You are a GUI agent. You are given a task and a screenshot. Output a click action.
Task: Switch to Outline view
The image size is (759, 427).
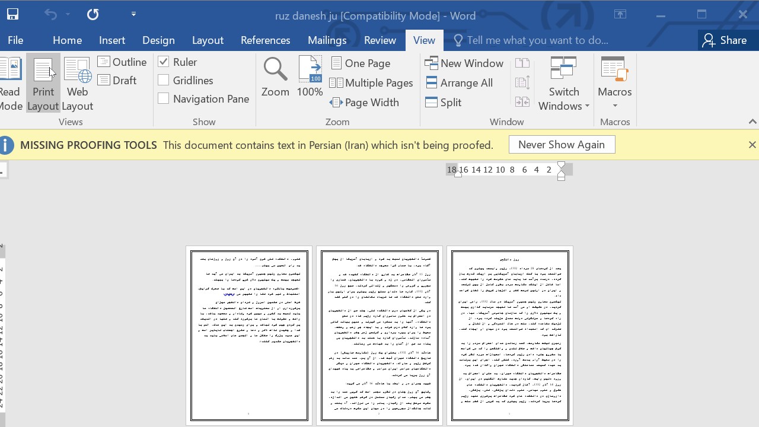[123, 62]
